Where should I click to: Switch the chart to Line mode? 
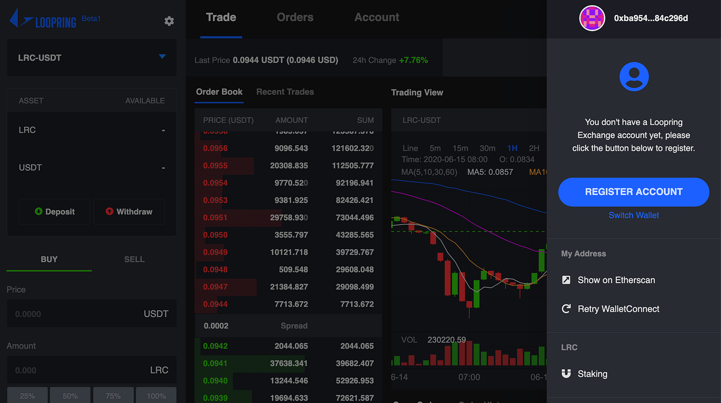[x=410, y=148]
